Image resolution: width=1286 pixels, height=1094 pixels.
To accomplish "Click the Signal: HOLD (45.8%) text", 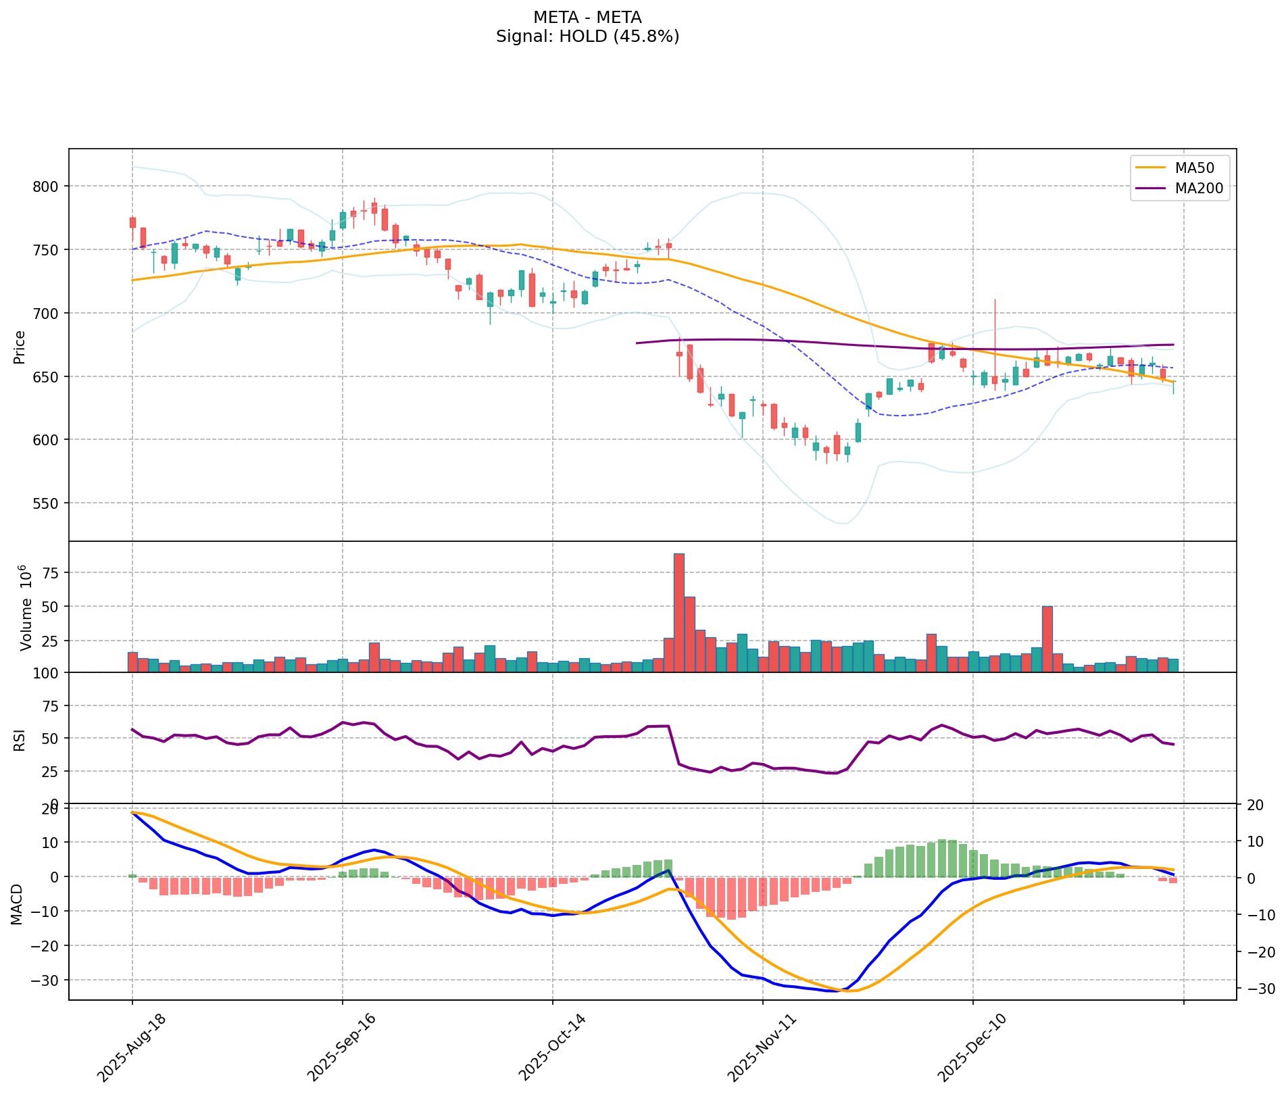I will [587, 36].
